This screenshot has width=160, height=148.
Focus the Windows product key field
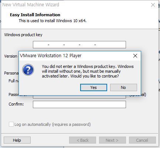(79, 45)
